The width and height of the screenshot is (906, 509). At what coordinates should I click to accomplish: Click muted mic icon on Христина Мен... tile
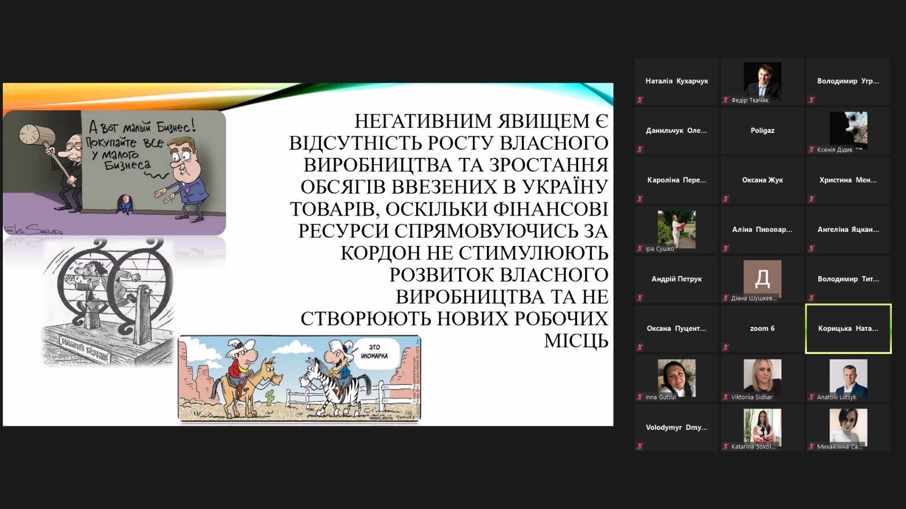(811, 199)
